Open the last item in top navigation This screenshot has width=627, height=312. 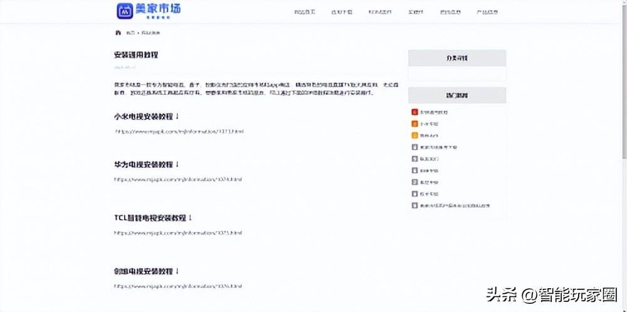click(487, 12)
